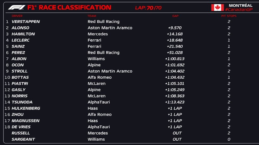Click HULKENBERG's +1 LAP gap
This screenshot has height=145, width=259.
[175, 108]
